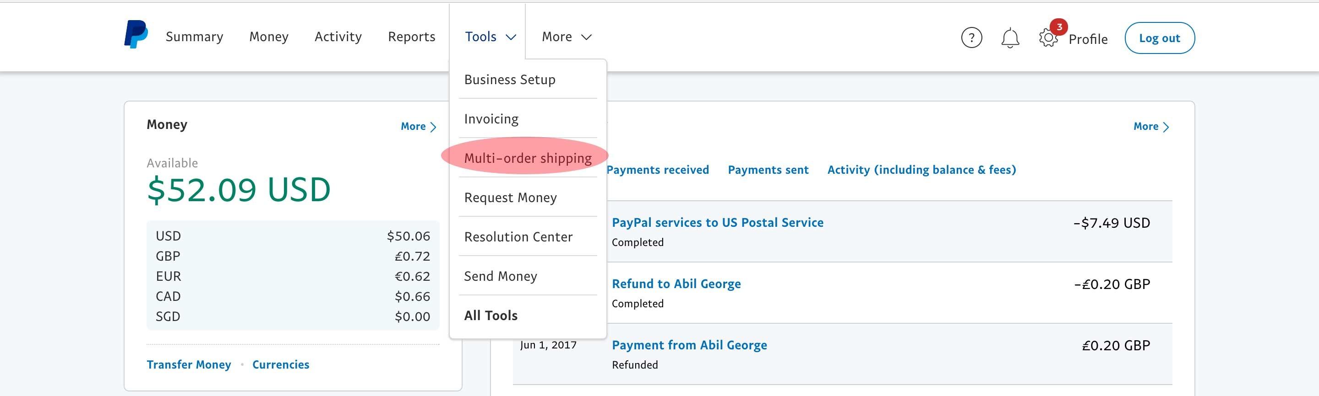Choose Invoicing in the Tools menu
The image size is (1319, 396).
(x=491, y=118)
